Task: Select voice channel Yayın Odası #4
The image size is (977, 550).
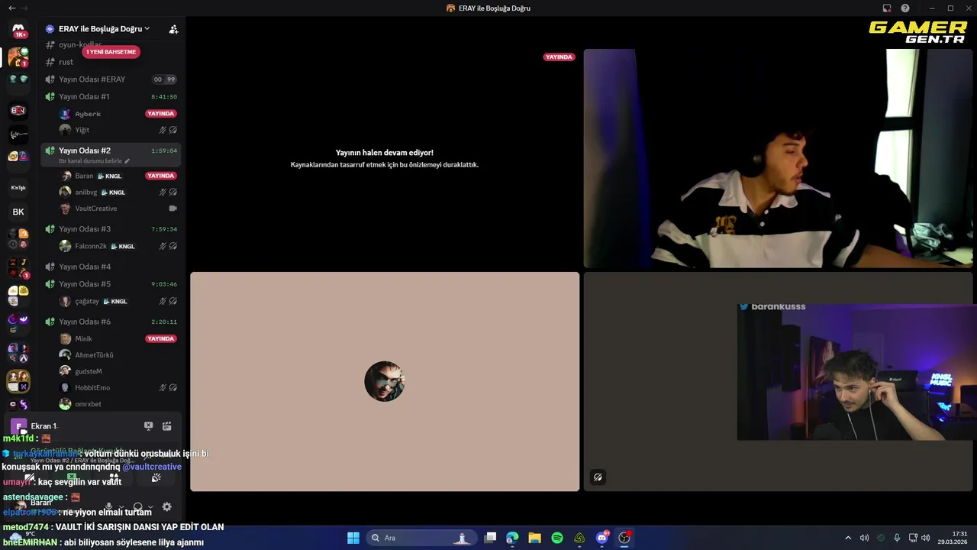Action: click(x=111, y=267)
